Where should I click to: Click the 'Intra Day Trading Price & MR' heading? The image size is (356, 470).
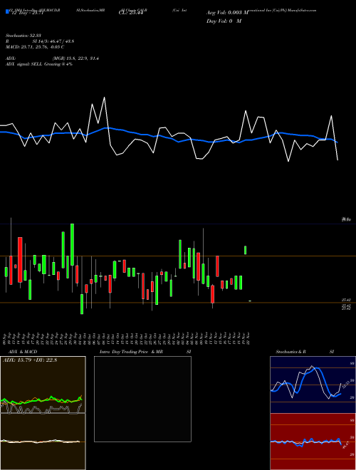tap(131, 352)
